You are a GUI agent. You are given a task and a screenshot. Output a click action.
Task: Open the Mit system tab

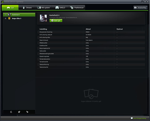pos(43,8)
